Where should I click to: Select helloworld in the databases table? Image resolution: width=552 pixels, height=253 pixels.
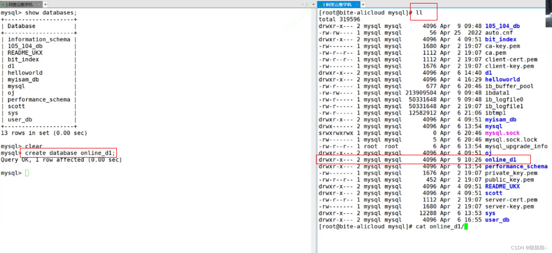(x=25, y=73)
